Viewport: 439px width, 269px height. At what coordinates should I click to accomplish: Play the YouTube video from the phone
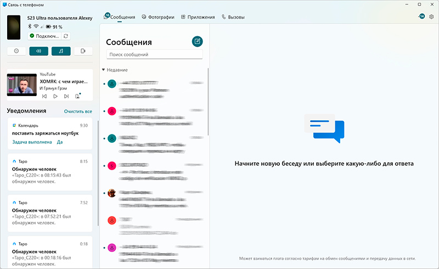(55, 96)
